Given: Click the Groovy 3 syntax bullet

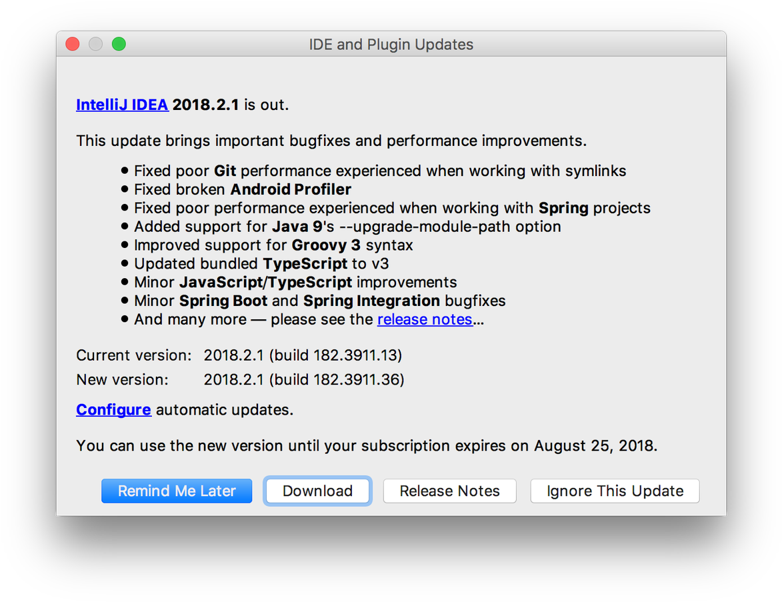Looking at the screenshot, I should pyautogui.click(x=273, y=245).
